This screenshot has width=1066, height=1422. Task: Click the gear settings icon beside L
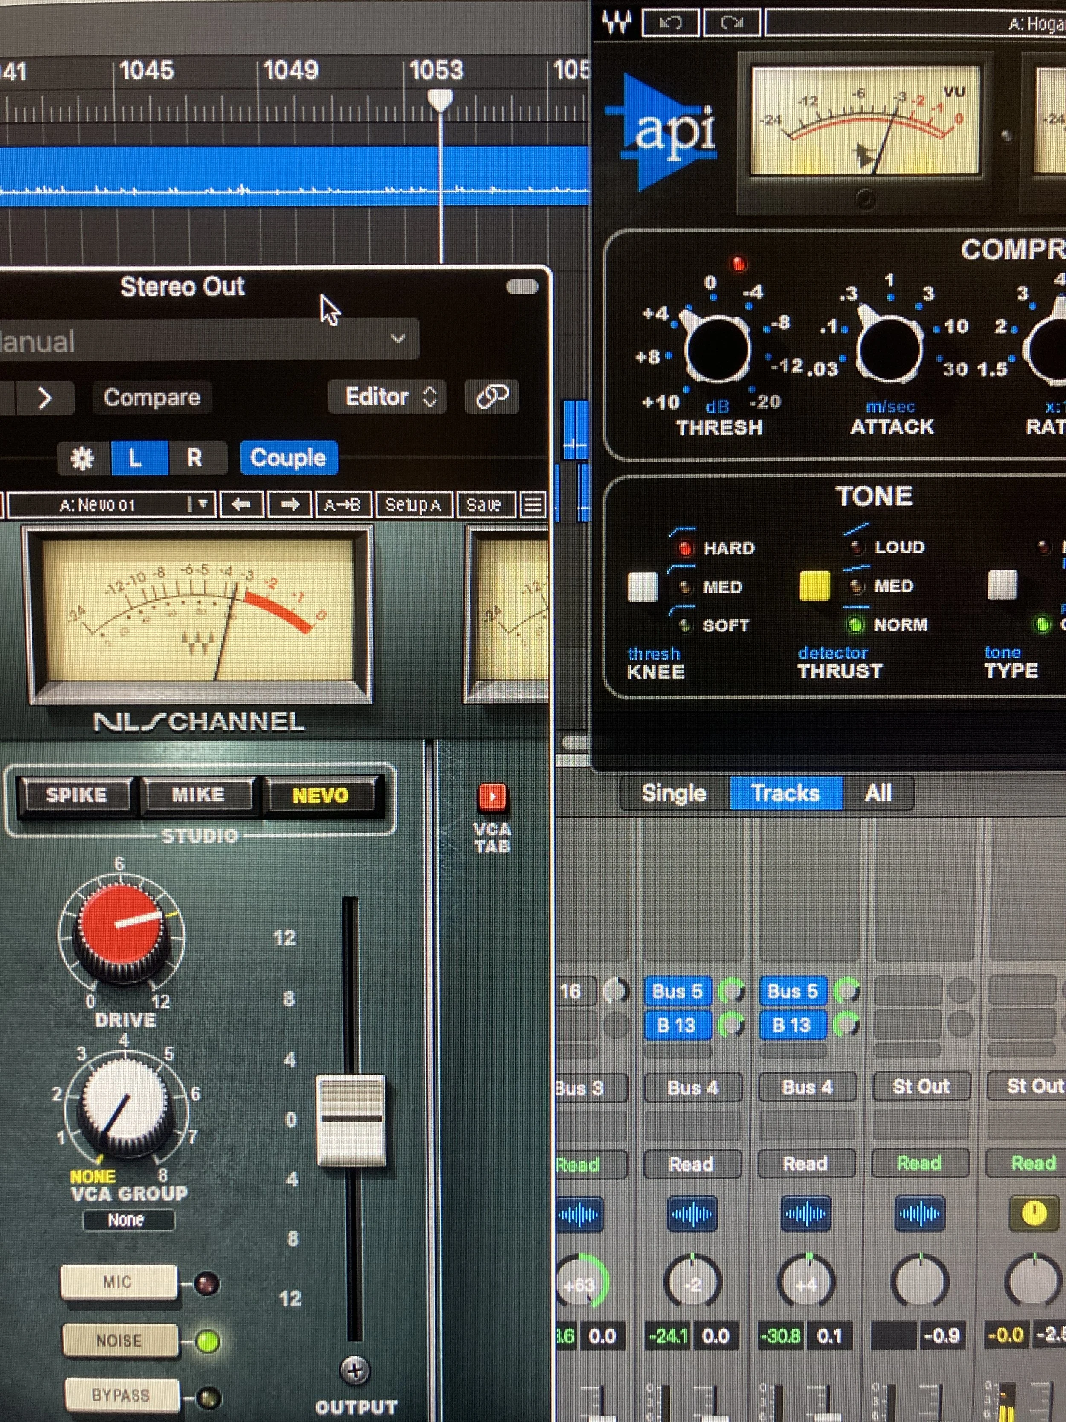[x=82, y=458]
